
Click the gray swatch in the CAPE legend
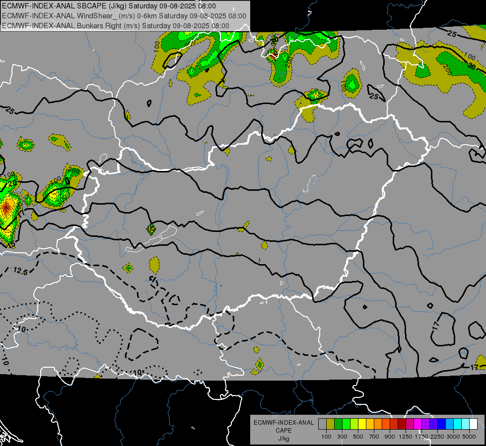click(x=322, y=424)
